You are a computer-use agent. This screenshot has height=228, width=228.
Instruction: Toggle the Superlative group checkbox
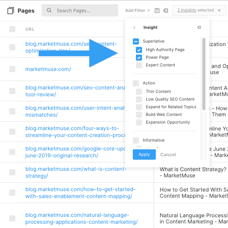tap(136, 41)
